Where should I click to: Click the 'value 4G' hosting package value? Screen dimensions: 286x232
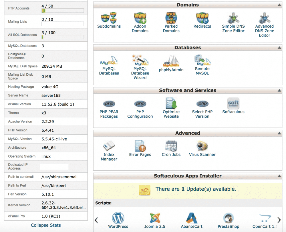pyautogui.click(x=50, y=87)
